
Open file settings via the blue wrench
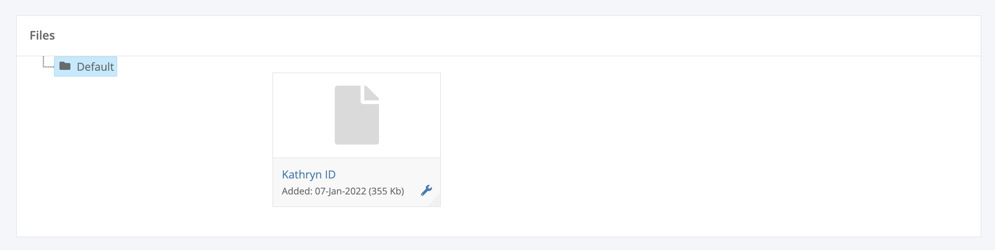coord(426,191)
